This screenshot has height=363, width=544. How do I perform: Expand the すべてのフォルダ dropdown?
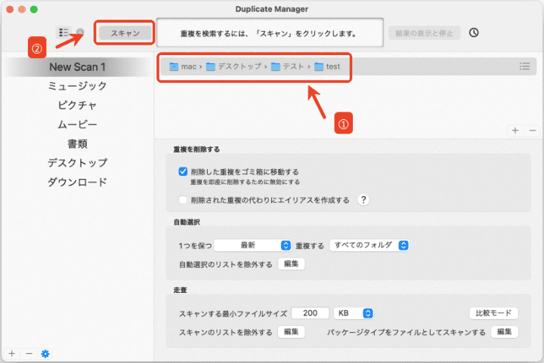370,245
